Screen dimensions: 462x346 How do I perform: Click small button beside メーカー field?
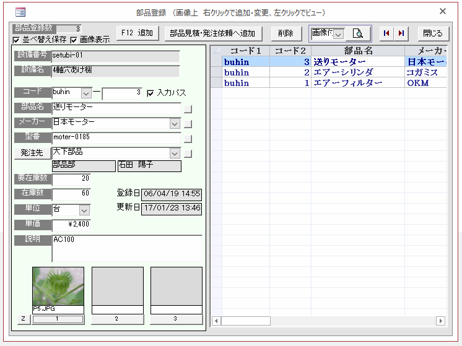[x=188, y=124]
